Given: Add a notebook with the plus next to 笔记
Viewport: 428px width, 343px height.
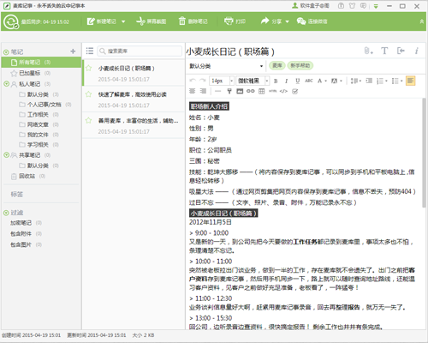Looking at the screenshot, I should [x=73, y=51].
